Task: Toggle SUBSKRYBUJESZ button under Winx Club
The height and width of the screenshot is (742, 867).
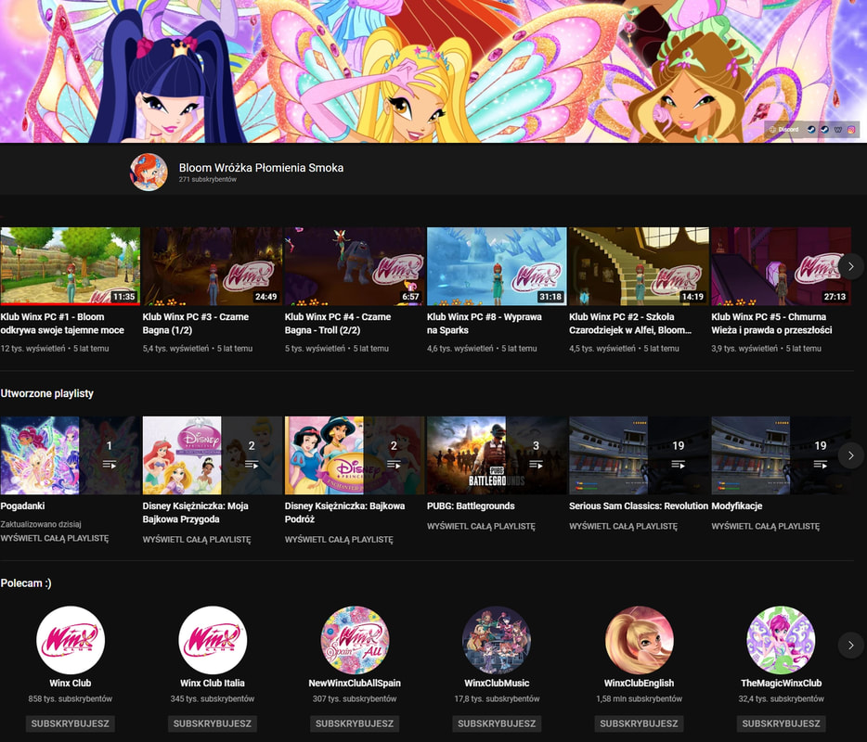Action: click(71, 723)
